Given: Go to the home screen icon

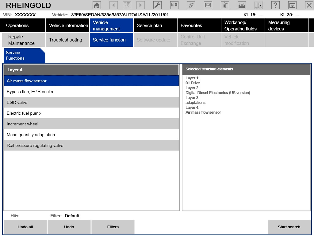Looking at the screenshot, I should click(x=97, y=5).
